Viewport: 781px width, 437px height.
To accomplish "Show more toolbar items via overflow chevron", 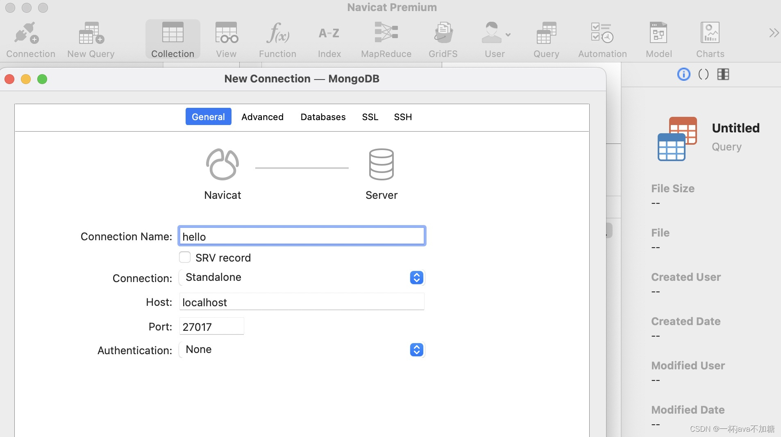I will coord(774,33).
